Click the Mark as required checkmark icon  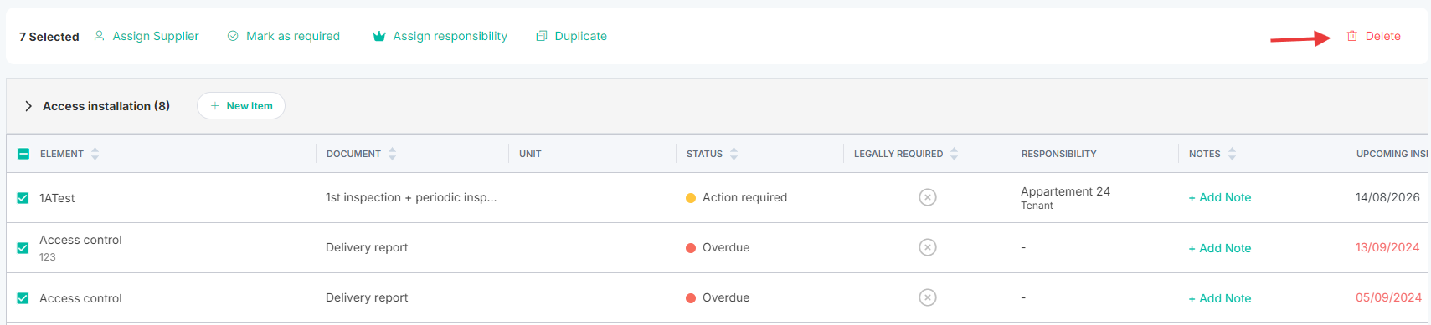click(x=233, y=36)
